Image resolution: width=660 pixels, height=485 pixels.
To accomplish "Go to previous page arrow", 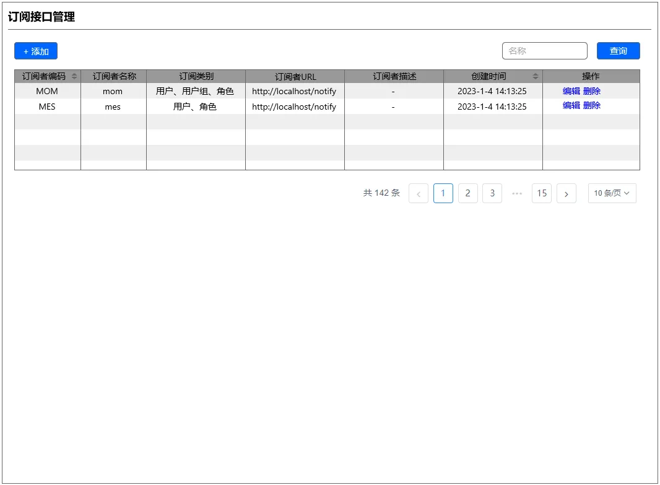I will [419, 193].
